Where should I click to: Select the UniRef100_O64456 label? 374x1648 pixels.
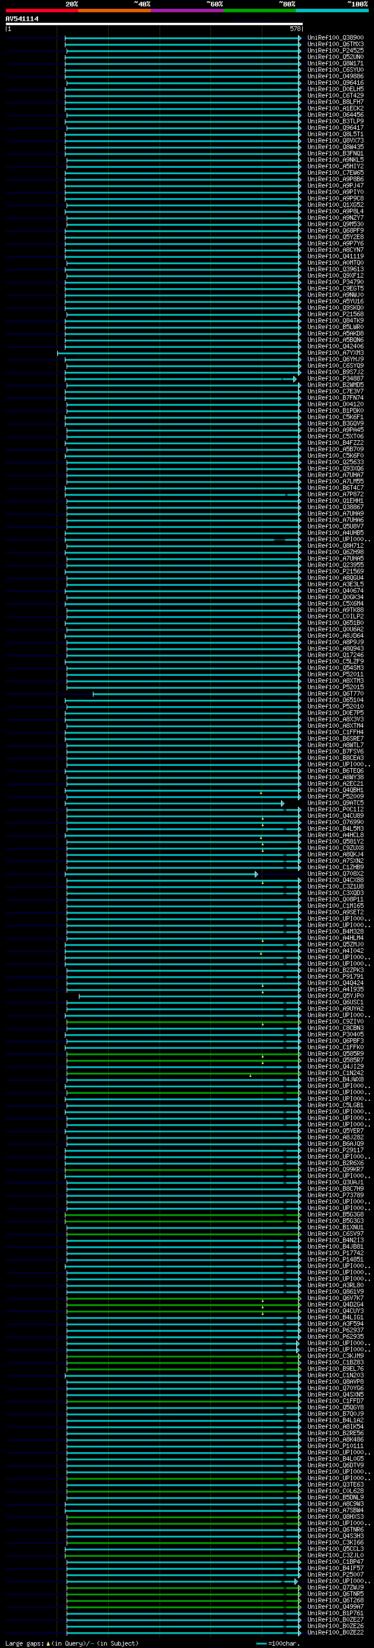335,115
